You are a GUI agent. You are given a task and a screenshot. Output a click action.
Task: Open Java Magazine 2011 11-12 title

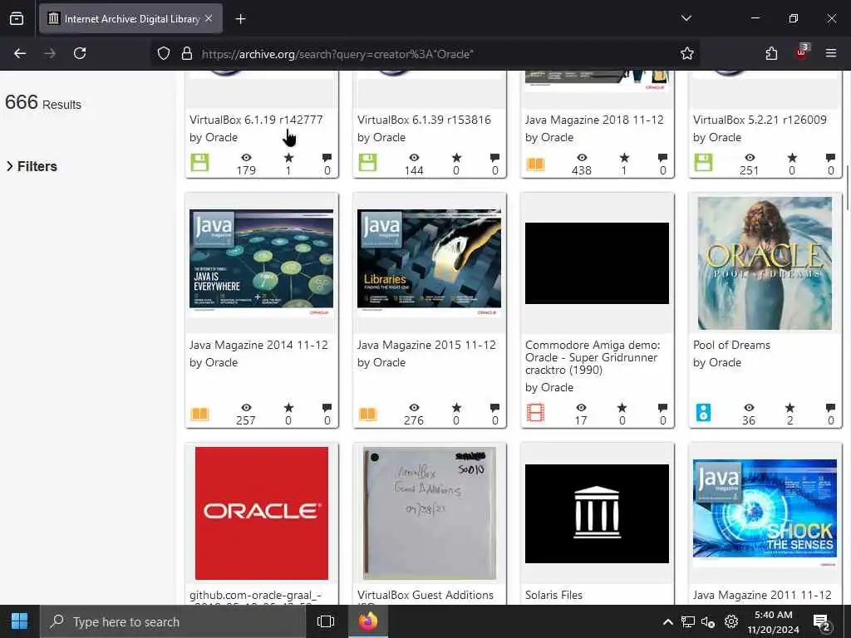coord(762,595)
